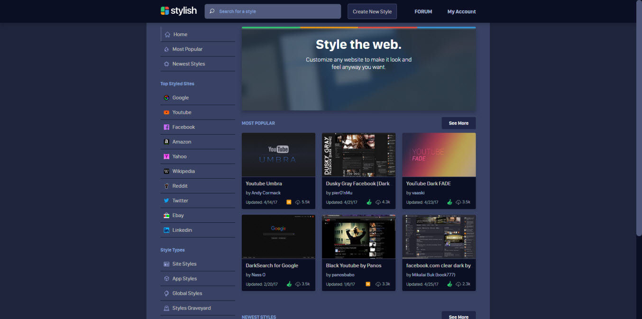This screenshot has width=642, height=319.
Task: Click the Create New Style button
Action: (372, 11)
